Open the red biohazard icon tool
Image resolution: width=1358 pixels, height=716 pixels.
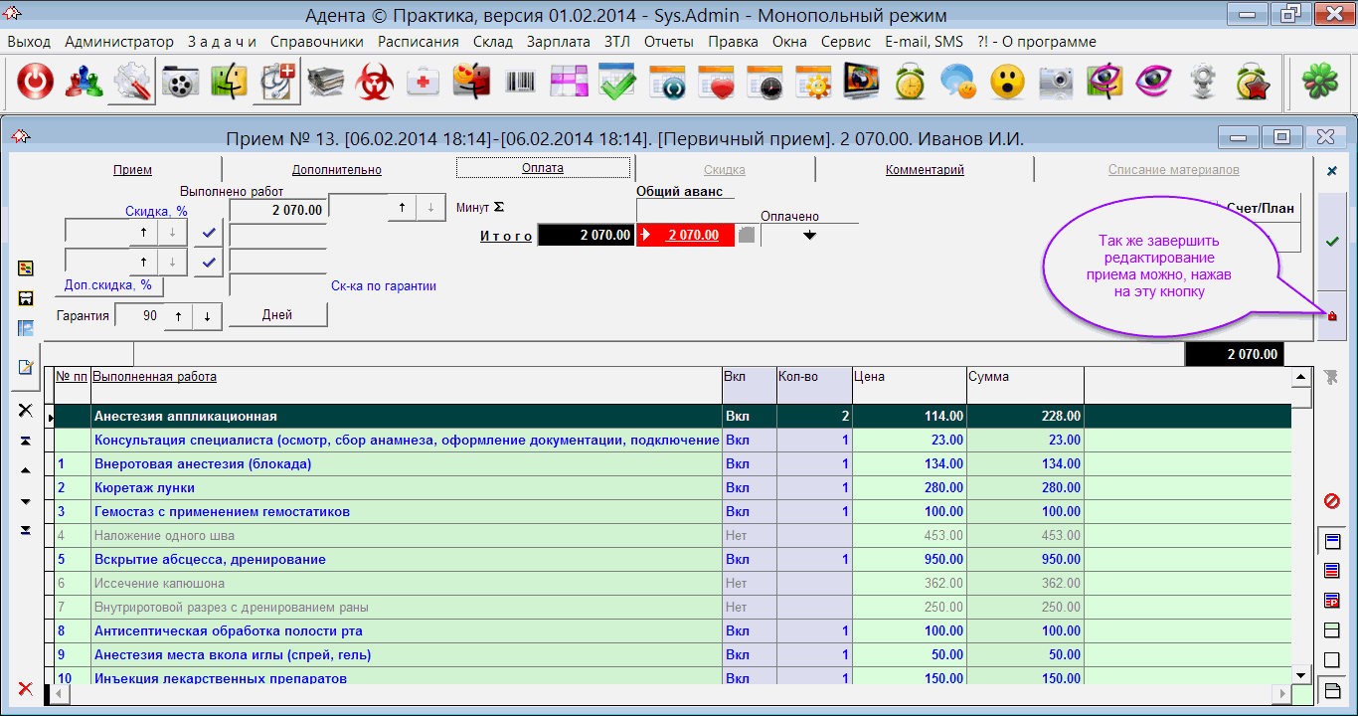[375, 84]
